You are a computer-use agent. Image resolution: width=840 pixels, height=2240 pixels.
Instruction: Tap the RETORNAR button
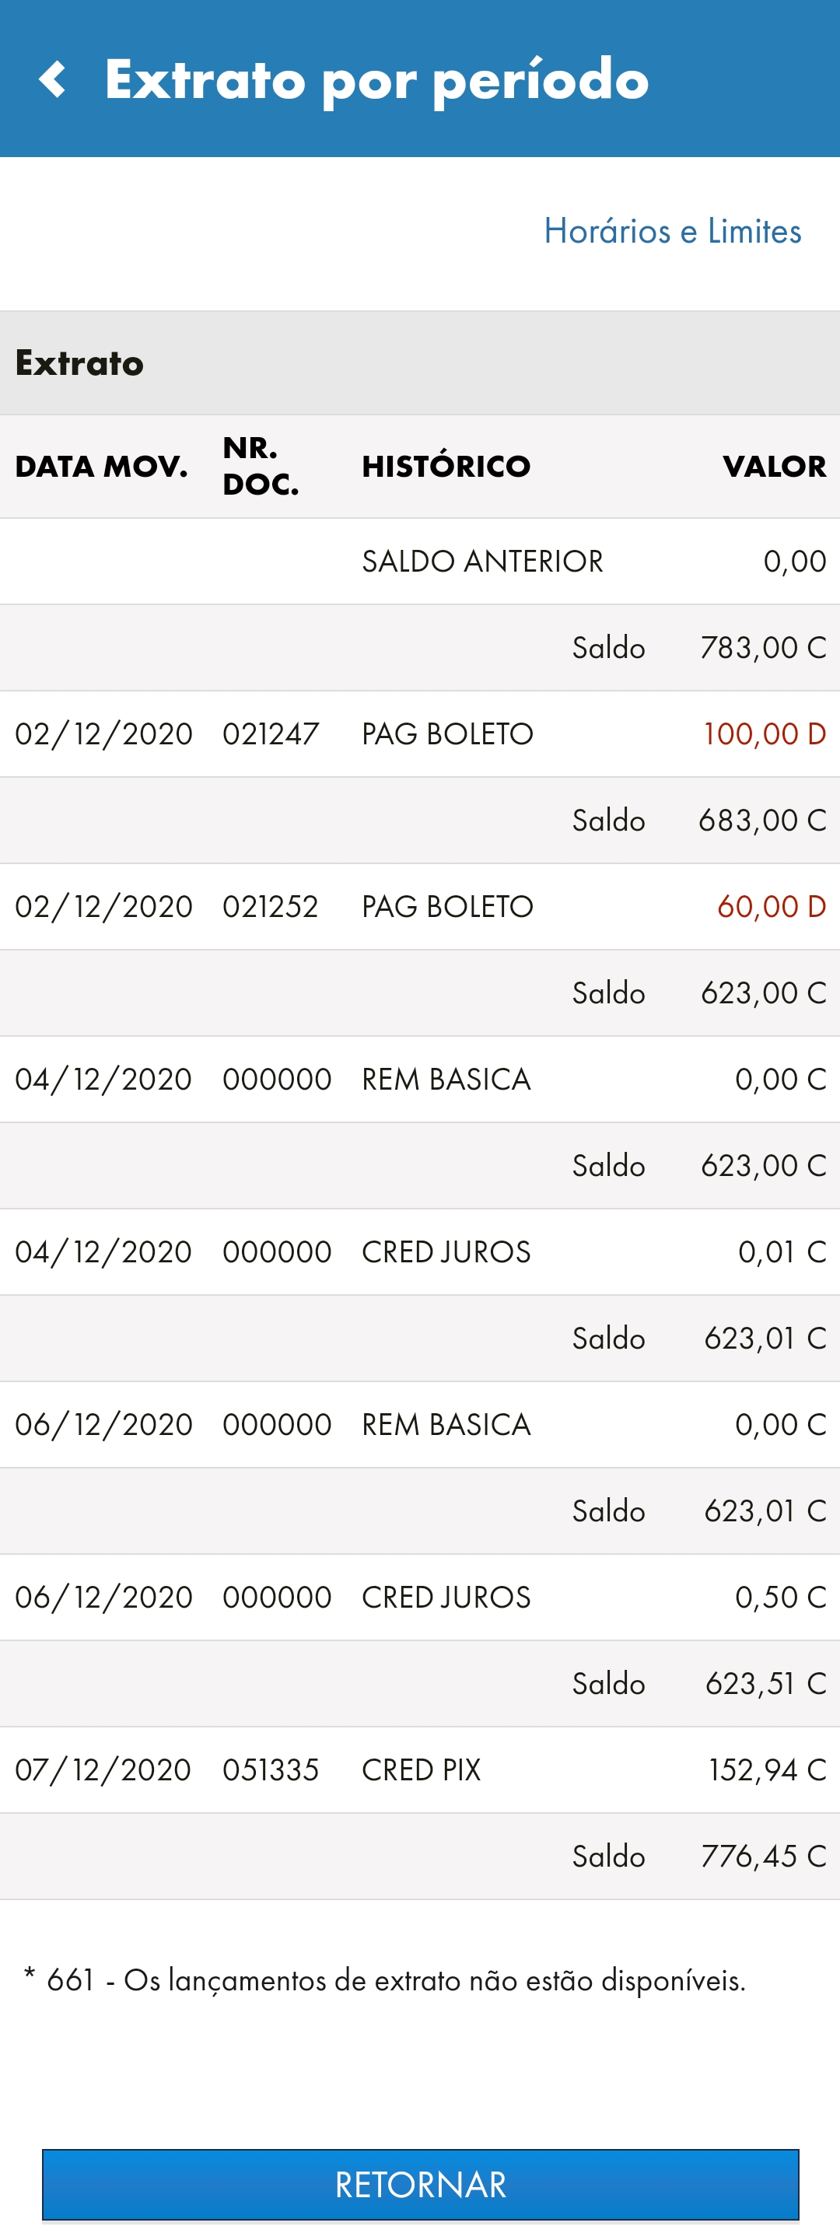(420, 2184)
